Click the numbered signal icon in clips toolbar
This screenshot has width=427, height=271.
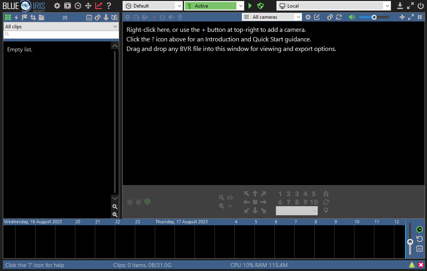98,18
